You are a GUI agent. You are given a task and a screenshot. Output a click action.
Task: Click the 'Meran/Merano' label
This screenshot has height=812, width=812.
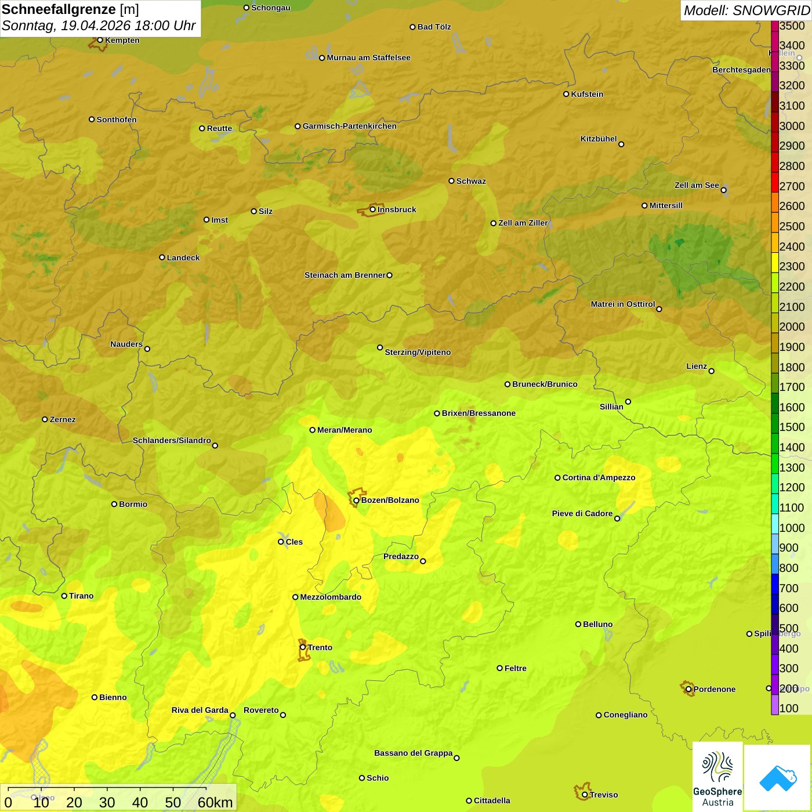[345, 430]
